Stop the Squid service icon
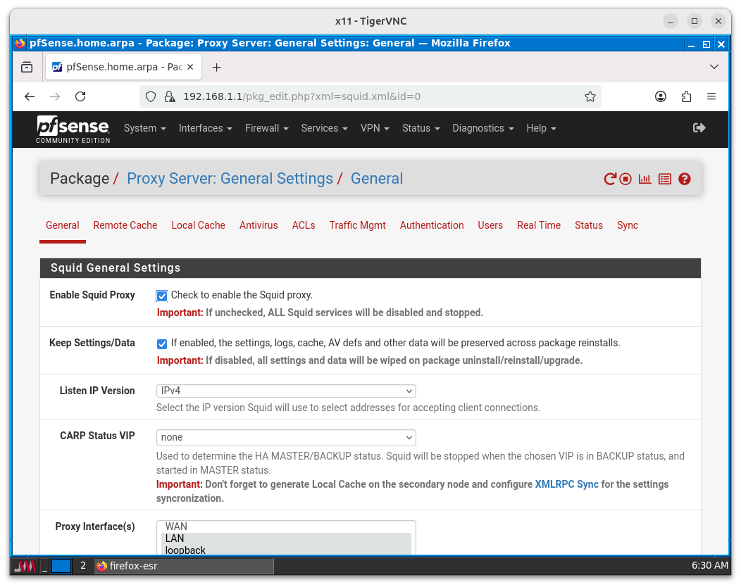 (625, 179)
